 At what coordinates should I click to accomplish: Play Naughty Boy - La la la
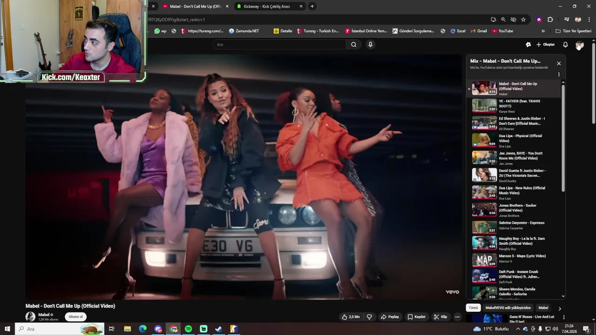click(514, 243)
